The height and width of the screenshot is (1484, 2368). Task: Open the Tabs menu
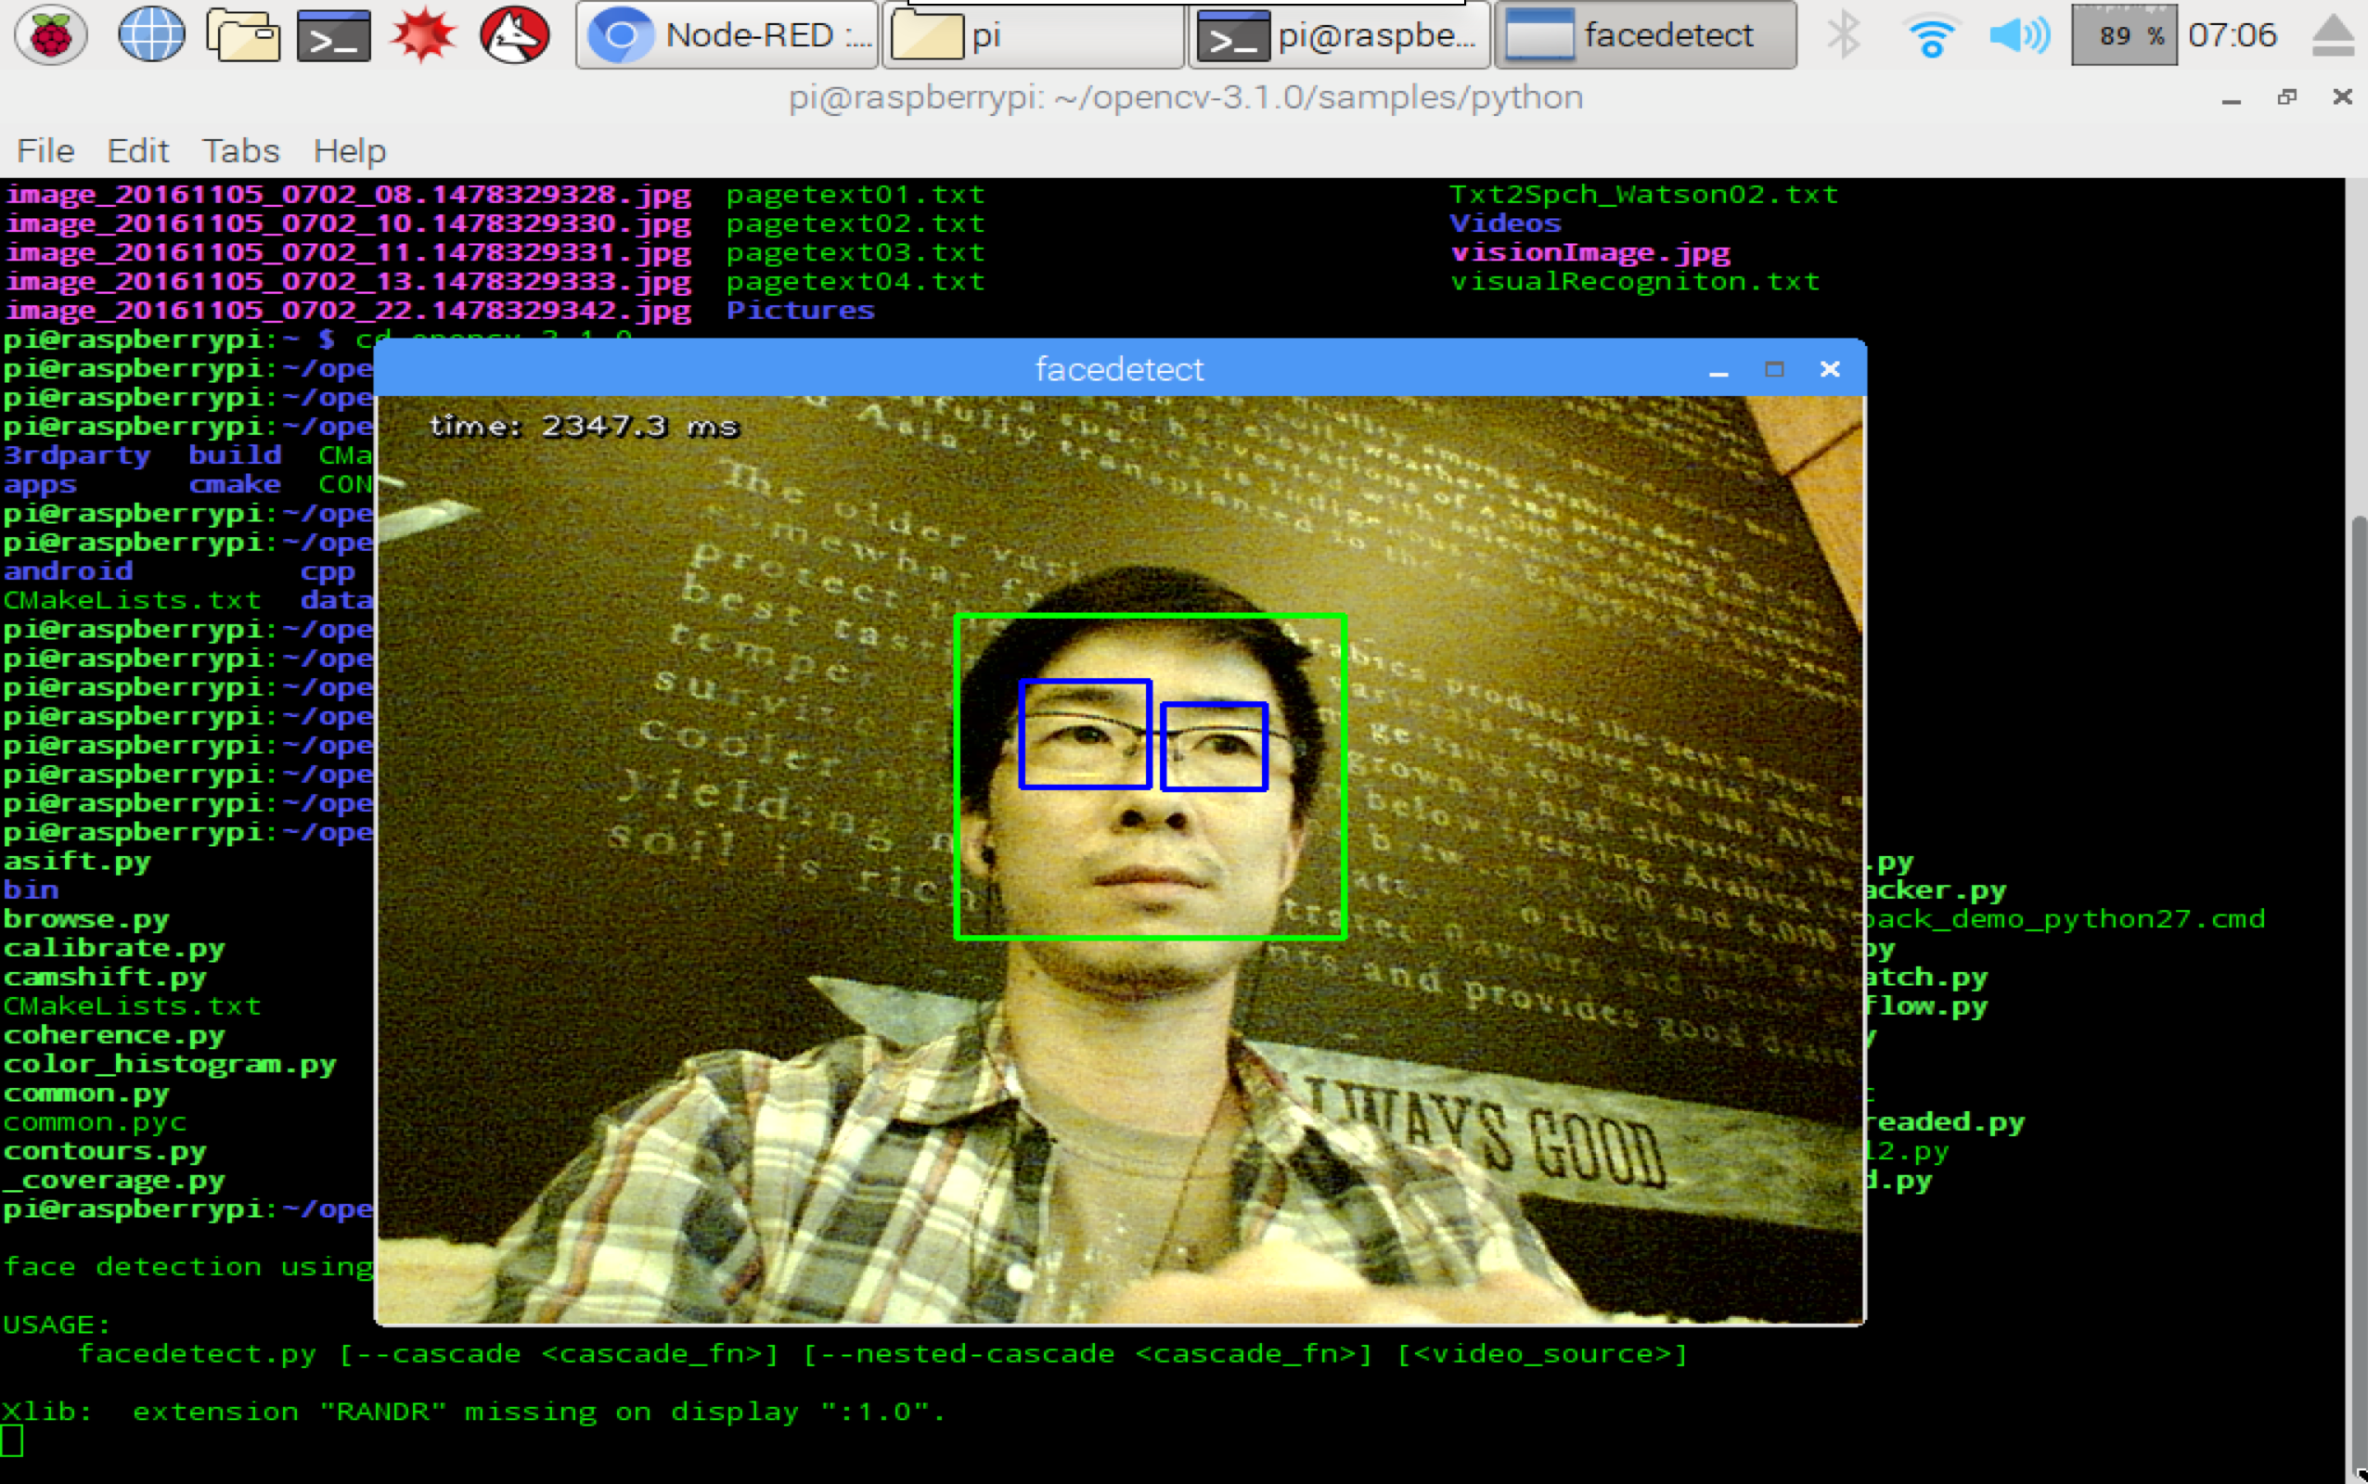click(238, 150)
